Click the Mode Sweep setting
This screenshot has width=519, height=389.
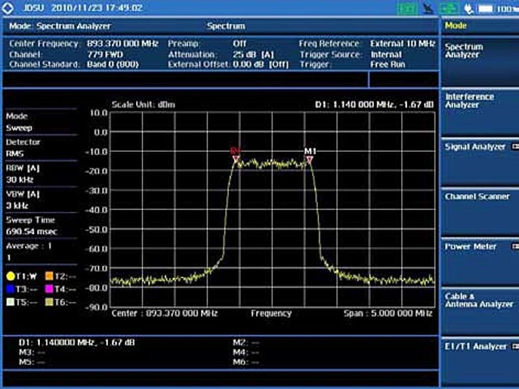click(x=41, y=122)
